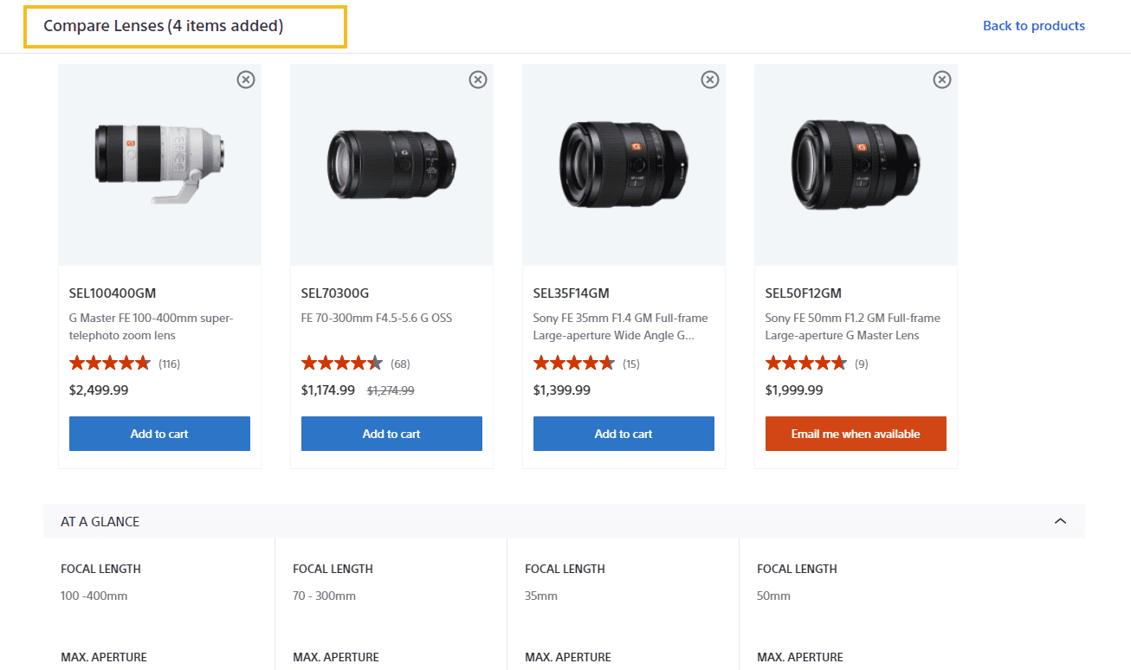The image size is (1131, 670).
Task: Collapse the AT A GLANCE section chevron
Action: pos(1060,521)
